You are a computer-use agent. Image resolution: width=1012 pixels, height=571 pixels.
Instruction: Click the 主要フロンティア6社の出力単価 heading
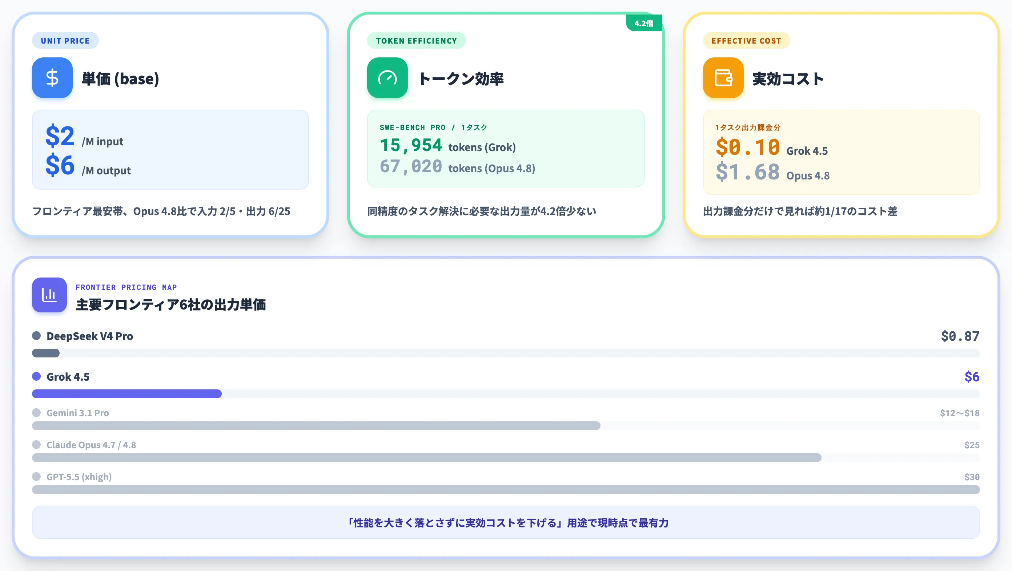tap(171, 304)
